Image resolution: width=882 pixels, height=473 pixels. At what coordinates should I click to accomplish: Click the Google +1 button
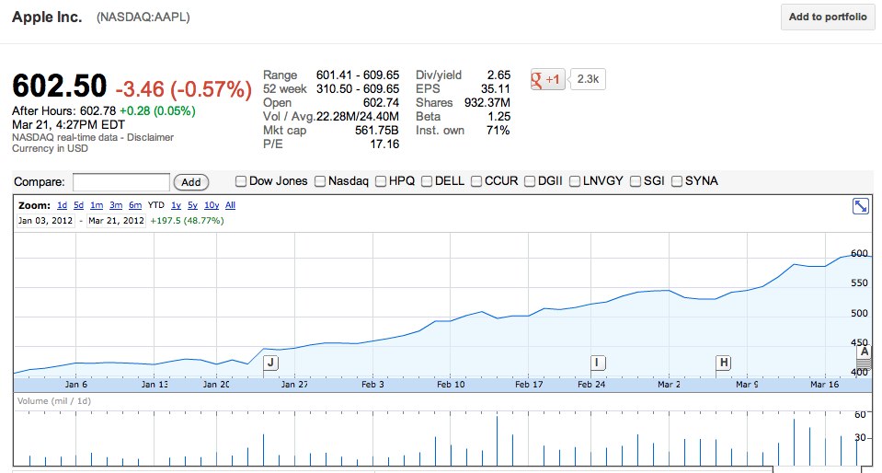tap(548, 79)
